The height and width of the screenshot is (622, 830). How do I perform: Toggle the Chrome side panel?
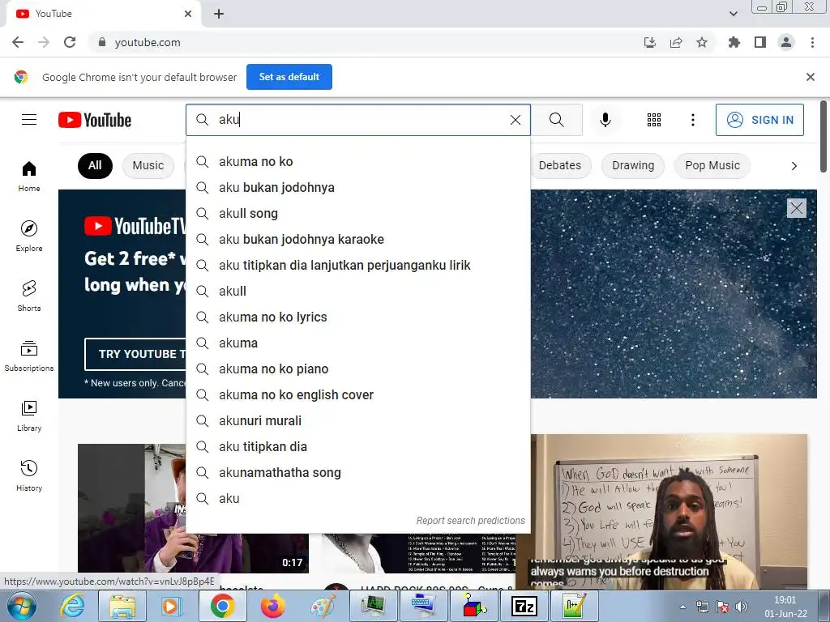click(760, 42)
